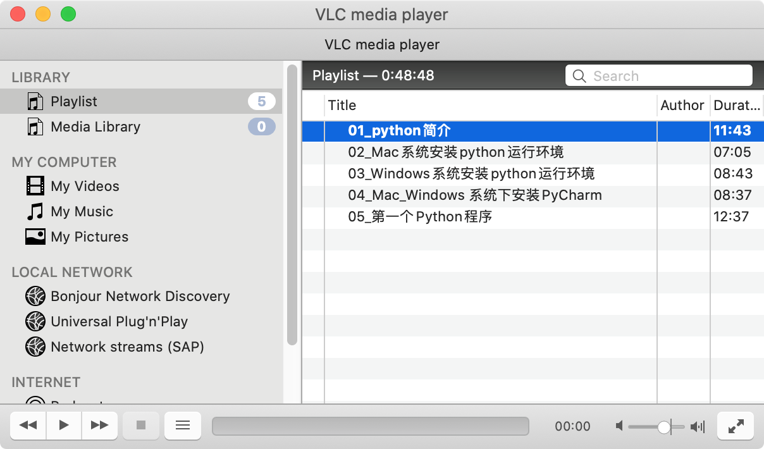The width and height of the screenshot is (764, 449).
Task: Select Bonjour Network Discovery
Action: pos(141,296)
